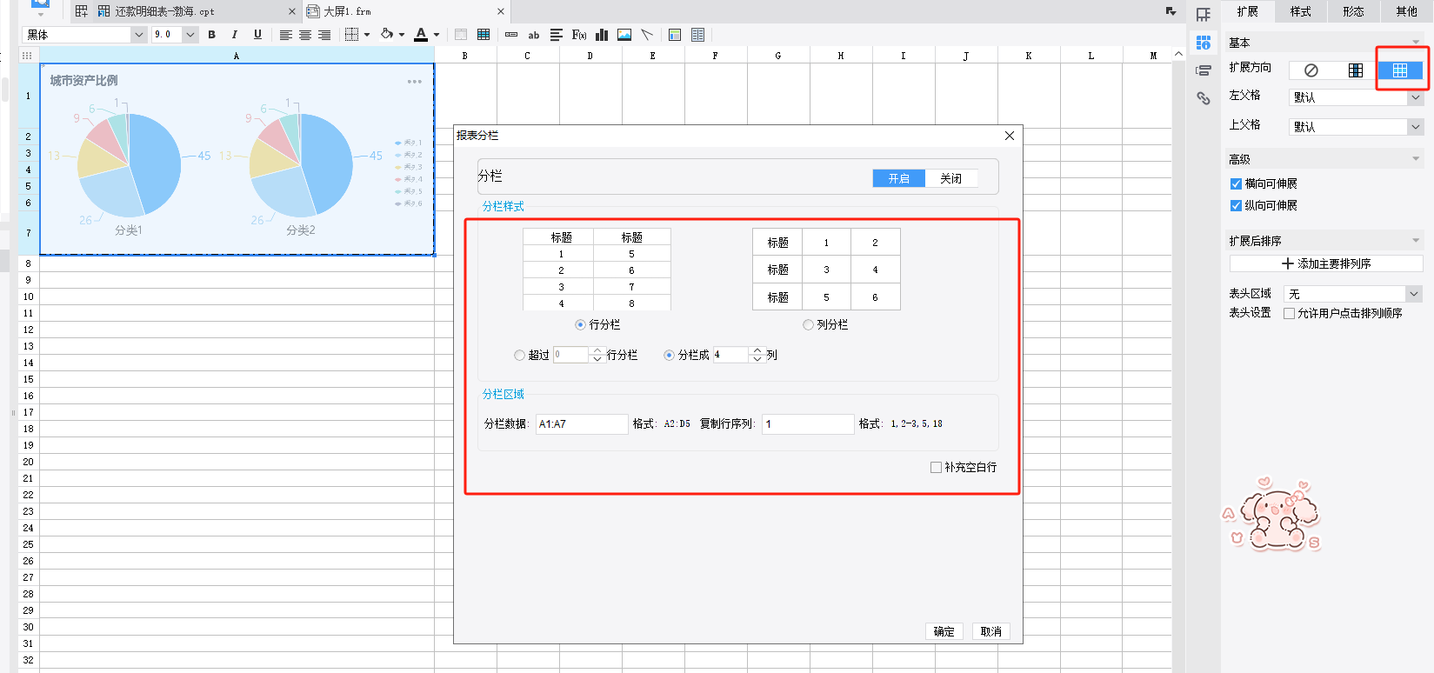Open the tab list dropdown arrow
The width and height of the screenshot is (1434, 673).
click(1171, 11)
